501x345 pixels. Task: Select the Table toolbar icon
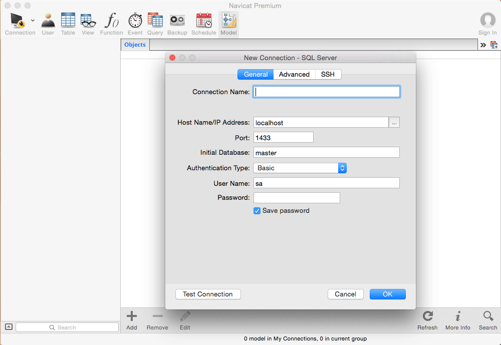tap(68, 21)
